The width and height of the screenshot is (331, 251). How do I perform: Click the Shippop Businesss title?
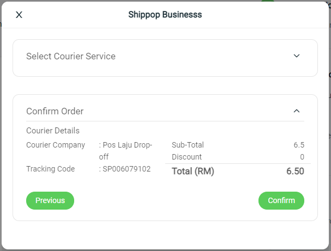(165, 15)
